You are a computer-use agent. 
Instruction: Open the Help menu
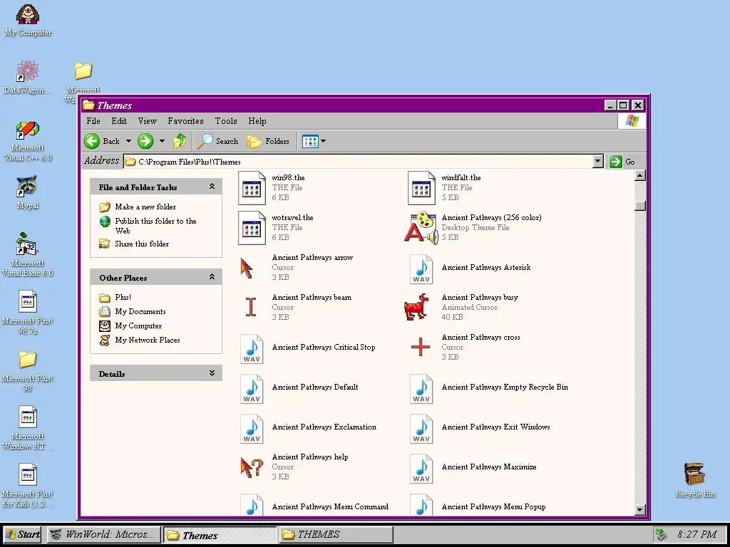257,121
